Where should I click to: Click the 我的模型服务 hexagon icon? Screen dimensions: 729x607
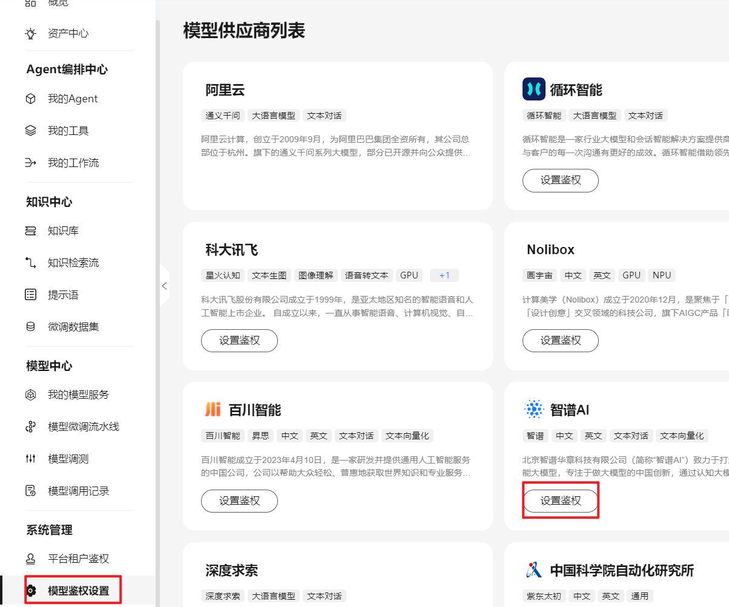(x=31, y=395)
